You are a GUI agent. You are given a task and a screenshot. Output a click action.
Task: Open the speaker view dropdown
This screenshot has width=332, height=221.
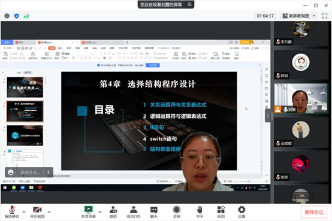(x=299, y=16)
